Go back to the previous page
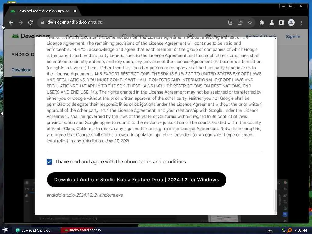The width and height of the screenshot is (312, 234). (x=11, y=23)
